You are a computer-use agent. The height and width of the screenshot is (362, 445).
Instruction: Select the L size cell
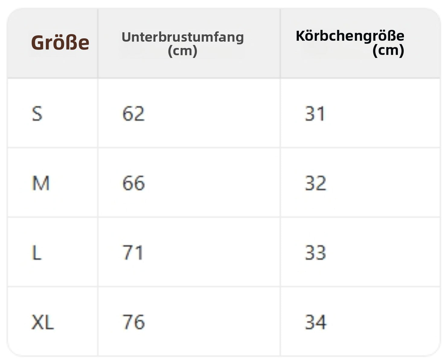pyautogui.click(x=37, y=253)
